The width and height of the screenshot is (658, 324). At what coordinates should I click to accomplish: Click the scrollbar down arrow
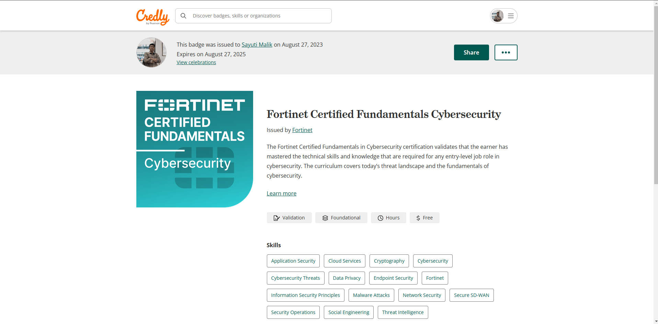(656, 321)
